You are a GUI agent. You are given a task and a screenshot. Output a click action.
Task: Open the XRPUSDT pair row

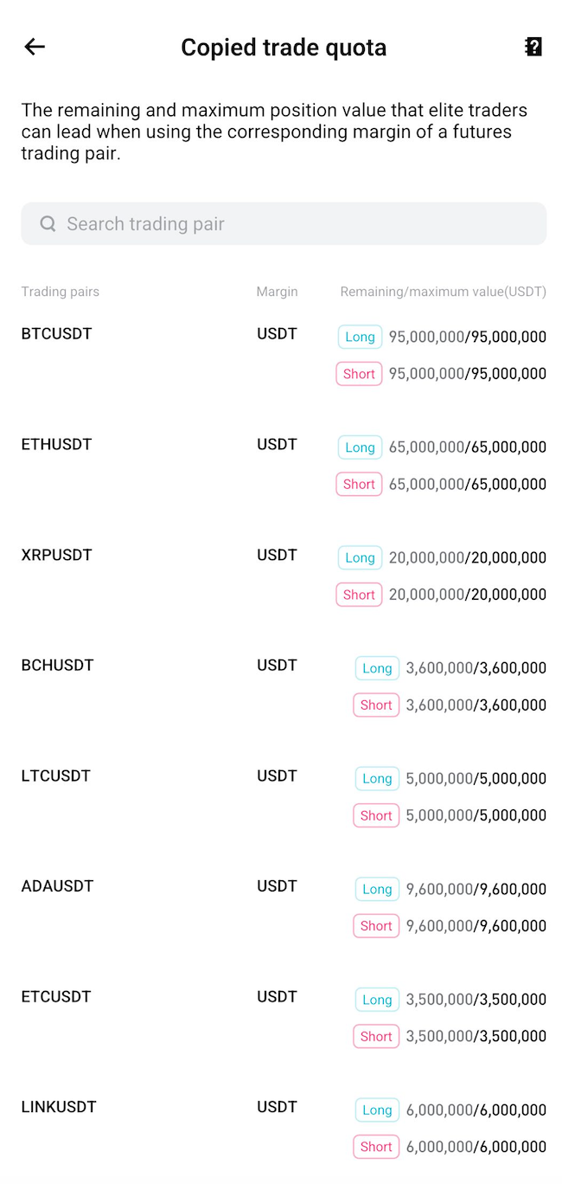tap(56, 555)
